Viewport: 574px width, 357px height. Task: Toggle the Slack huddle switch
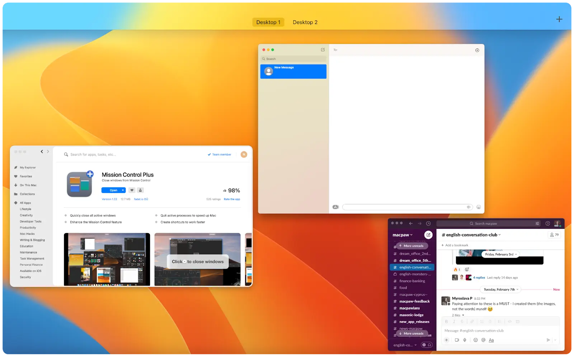coord(427,345)
